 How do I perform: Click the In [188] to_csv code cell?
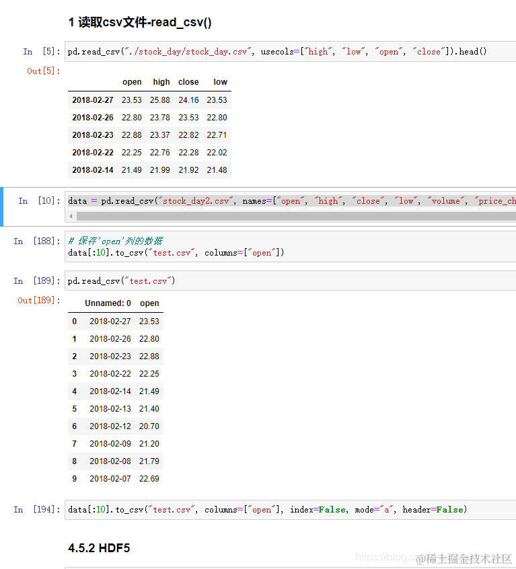point(291,247)
